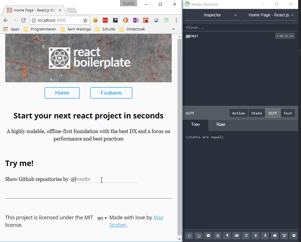Switch to the Raw tab
301x242 pixels.
[x=221, y=124]
